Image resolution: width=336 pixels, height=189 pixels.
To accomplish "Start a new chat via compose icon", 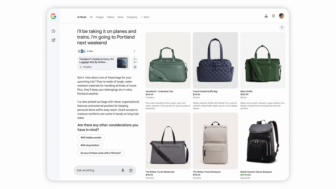I will pos(53,40).
